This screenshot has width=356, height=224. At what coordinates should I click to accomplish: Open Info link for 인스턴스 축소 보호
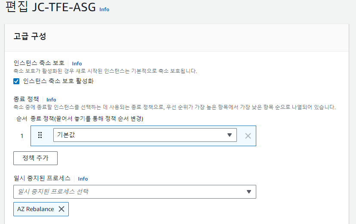[x=77, y=64]
